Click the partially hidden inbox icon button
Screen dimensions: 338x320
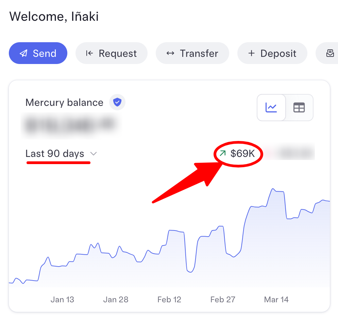point(330,53)
